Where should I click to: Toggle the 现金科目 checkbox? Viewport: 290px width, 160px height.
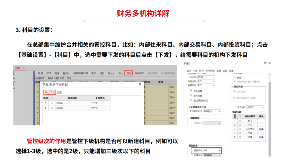[x=191, y=91]
